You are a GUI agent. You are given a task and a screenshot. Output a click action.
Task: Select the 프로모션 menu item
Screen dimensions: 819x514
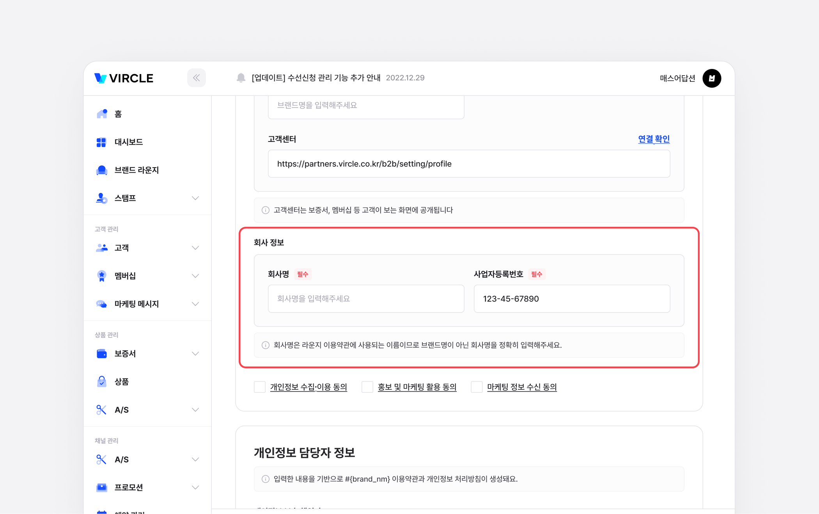[x=129, y=488]
